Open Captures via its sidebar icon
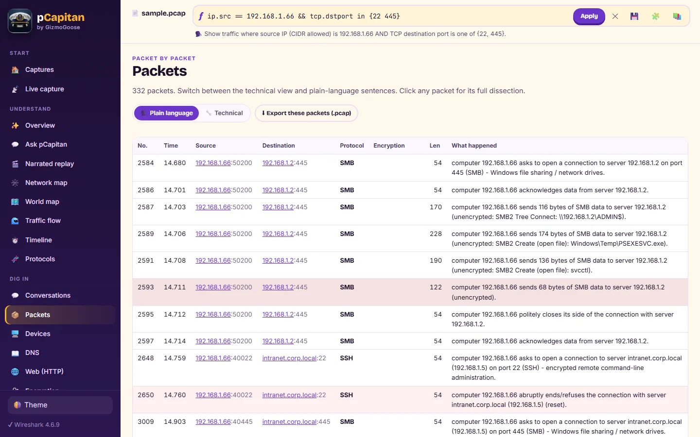The height and width of the screenshot is (437, 700). point(15,70)
